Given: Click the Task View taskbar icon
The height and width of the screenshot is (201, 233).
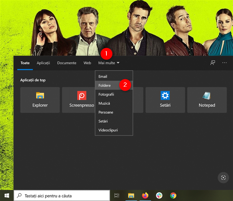Looking at the screenshot, I should click(x=117, y=196).
